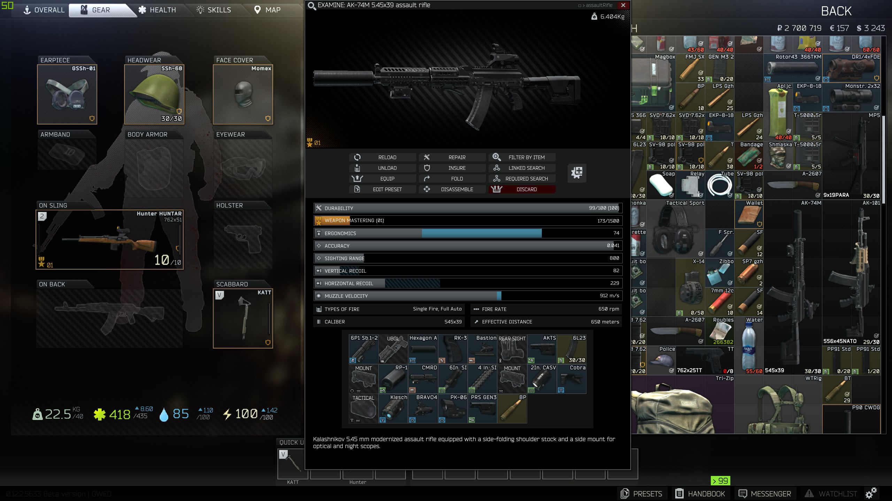Click the red DISCARD button
Image resolution: width=892 pixels, height=501 pixels.
[522, 189]
